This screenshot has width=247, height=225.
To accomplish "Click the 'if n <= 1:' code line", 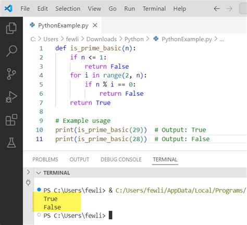I will point(88,57).
